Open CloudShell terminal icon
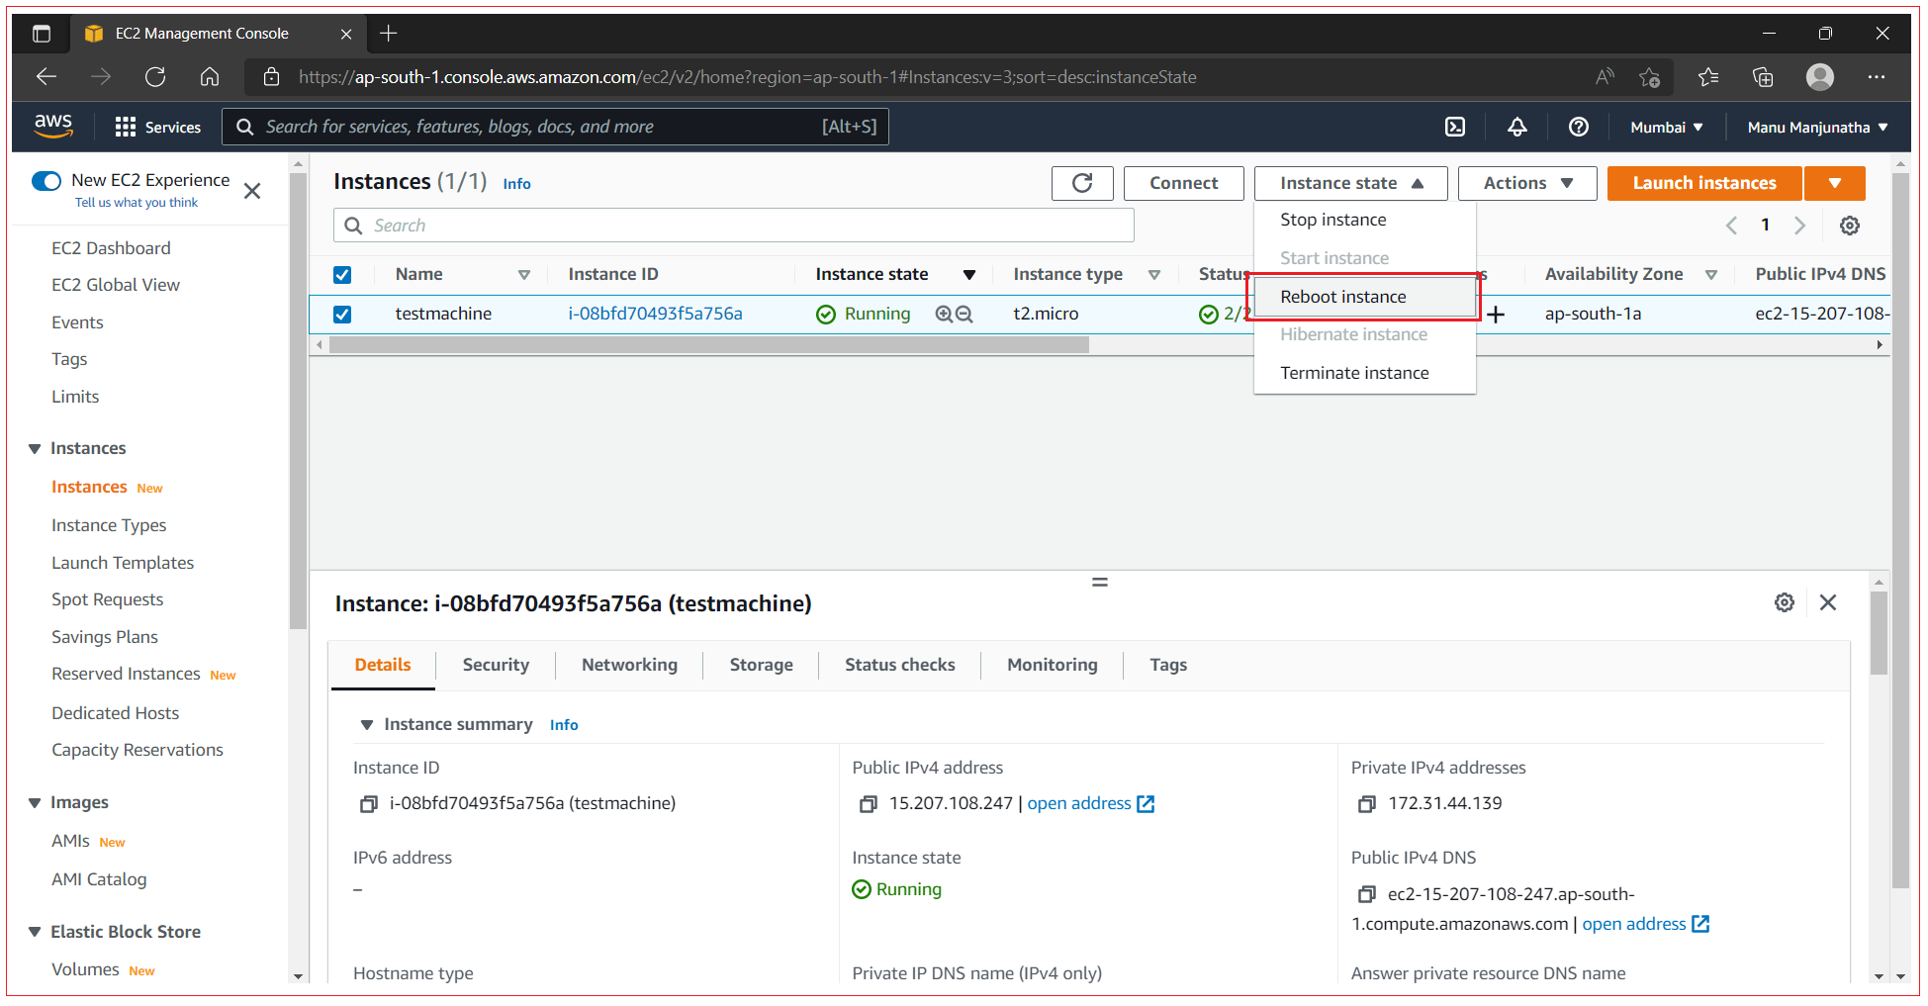 tap(1455, 127)
